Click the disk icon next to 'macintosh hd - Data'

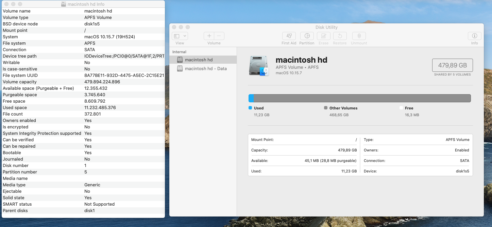[x=180, y=68]
